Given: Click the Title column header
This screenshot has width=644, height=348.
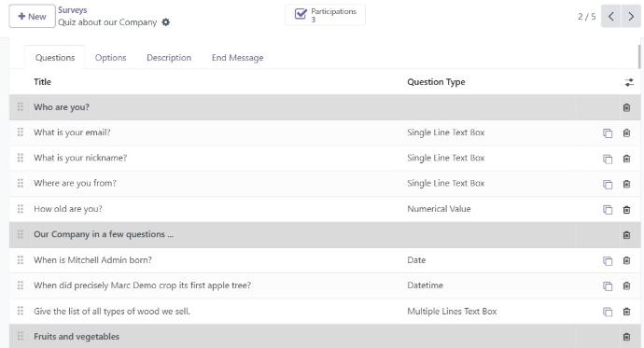Looking at the screenshot, I should point(42,82).
